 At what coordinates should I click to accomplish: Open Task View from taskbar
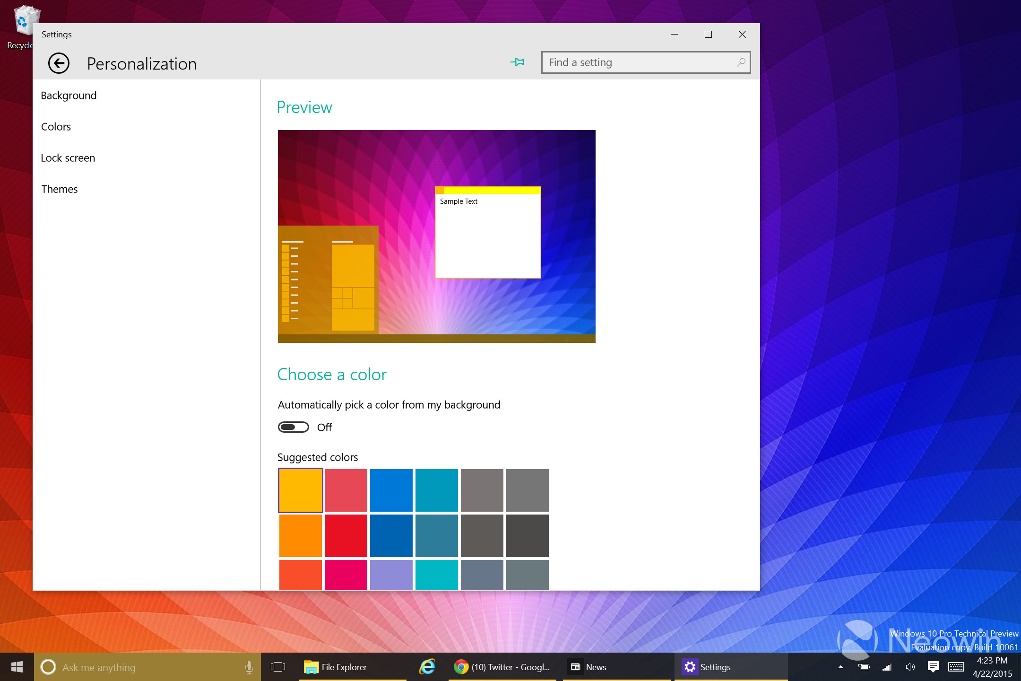point(278,667)
